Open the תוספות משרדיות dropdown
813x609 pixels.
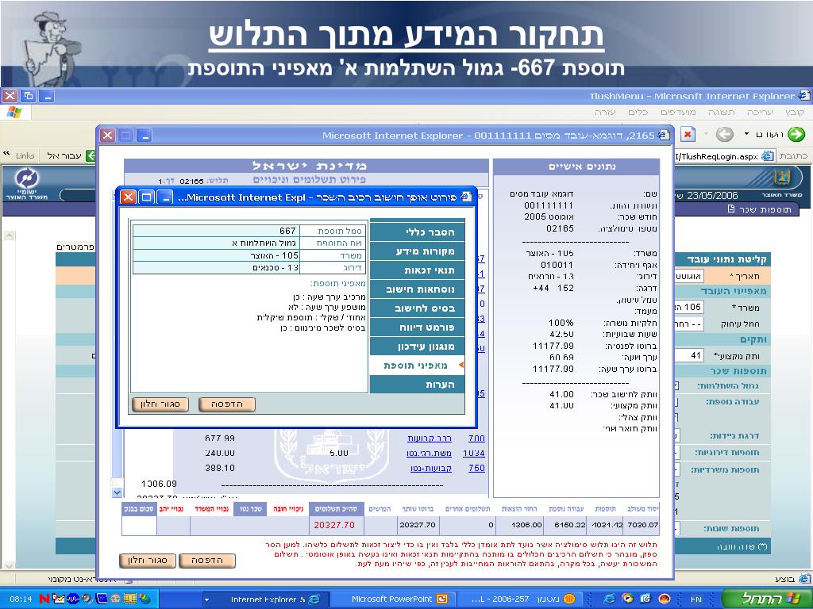[x=676, y=470]
